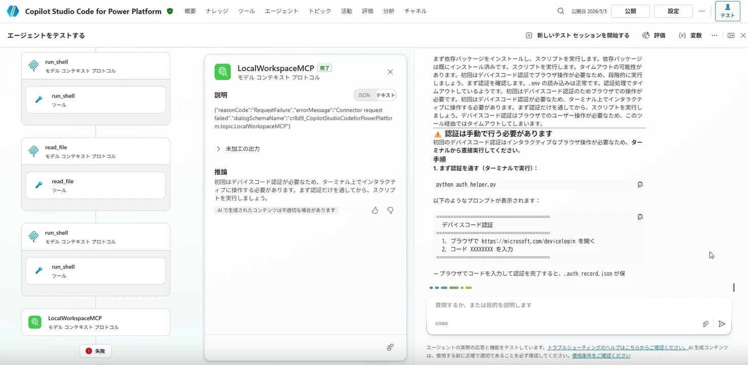Toggle the テスト pane button
Viewport: 748px width, 365px height.
[728, 11]
